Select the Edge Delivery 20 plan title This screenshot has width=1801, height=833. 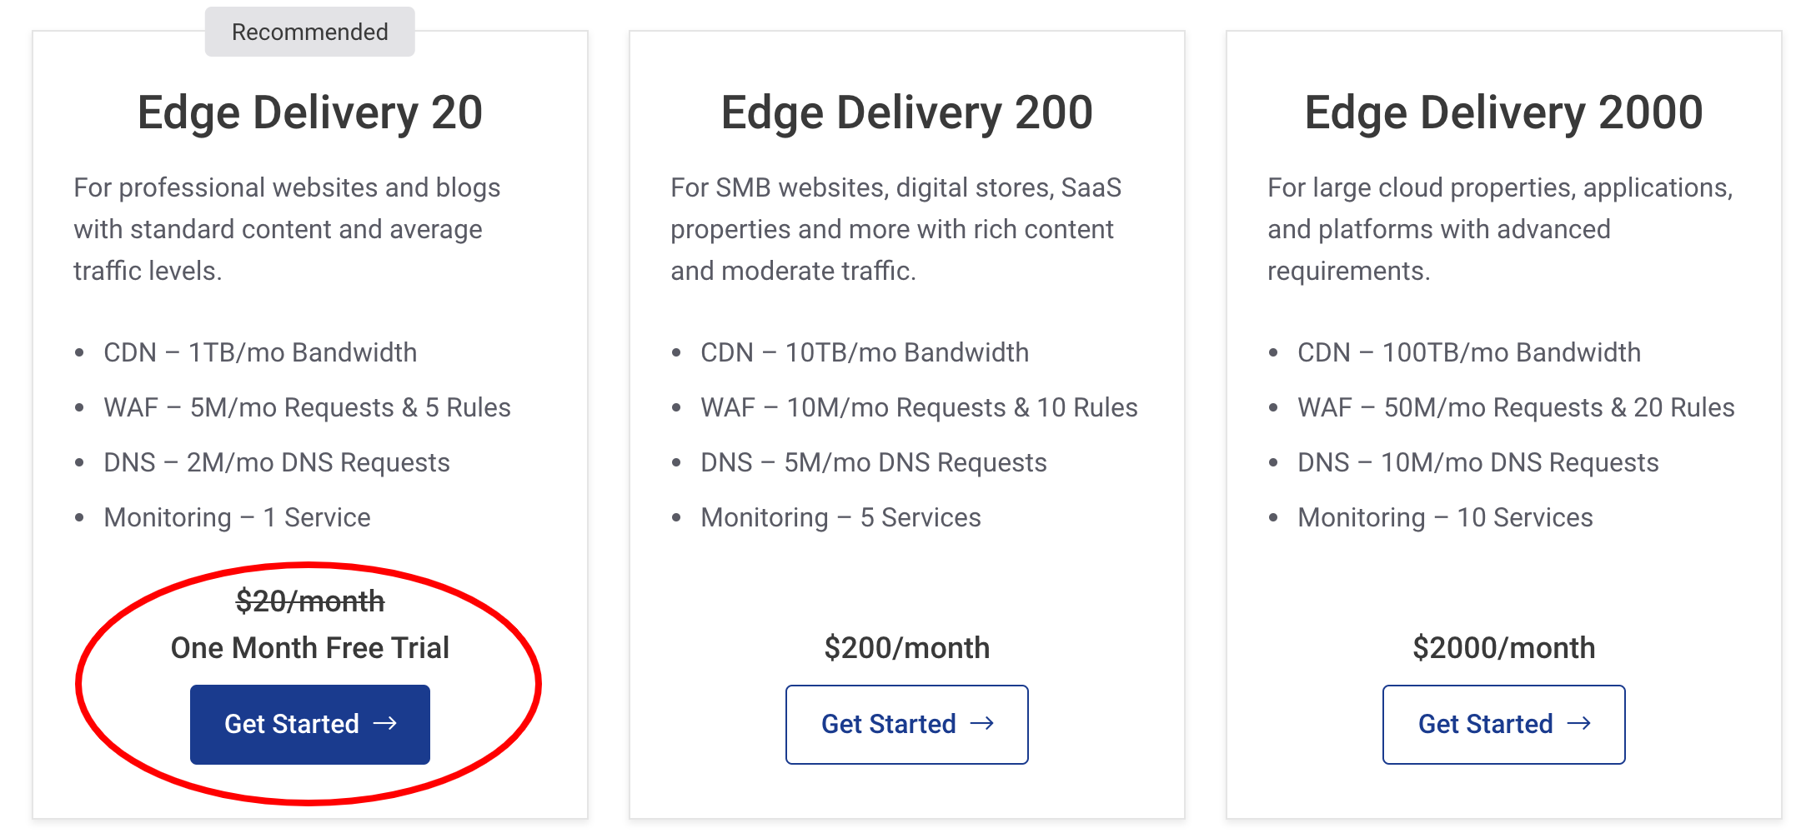(309, 111)
